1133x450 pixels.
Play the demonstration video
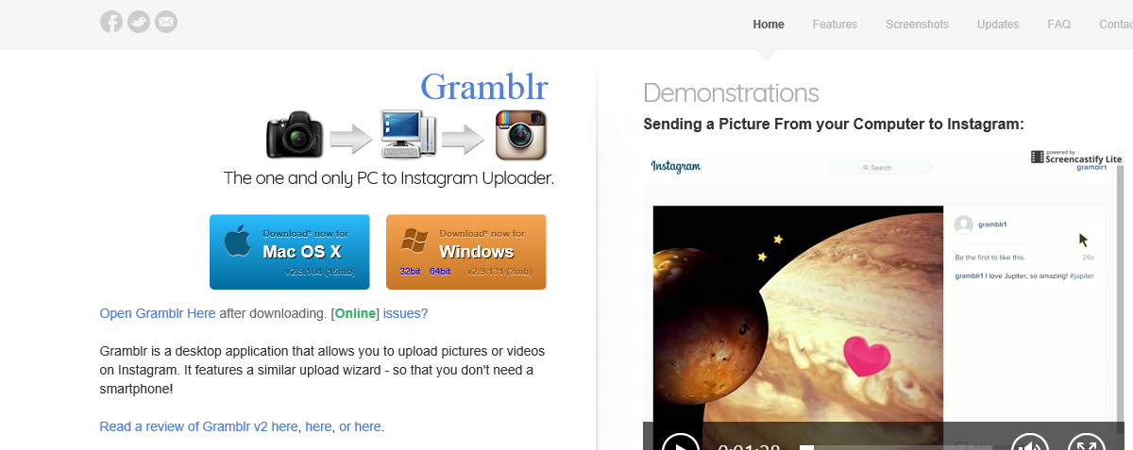[x=680, y=443]
